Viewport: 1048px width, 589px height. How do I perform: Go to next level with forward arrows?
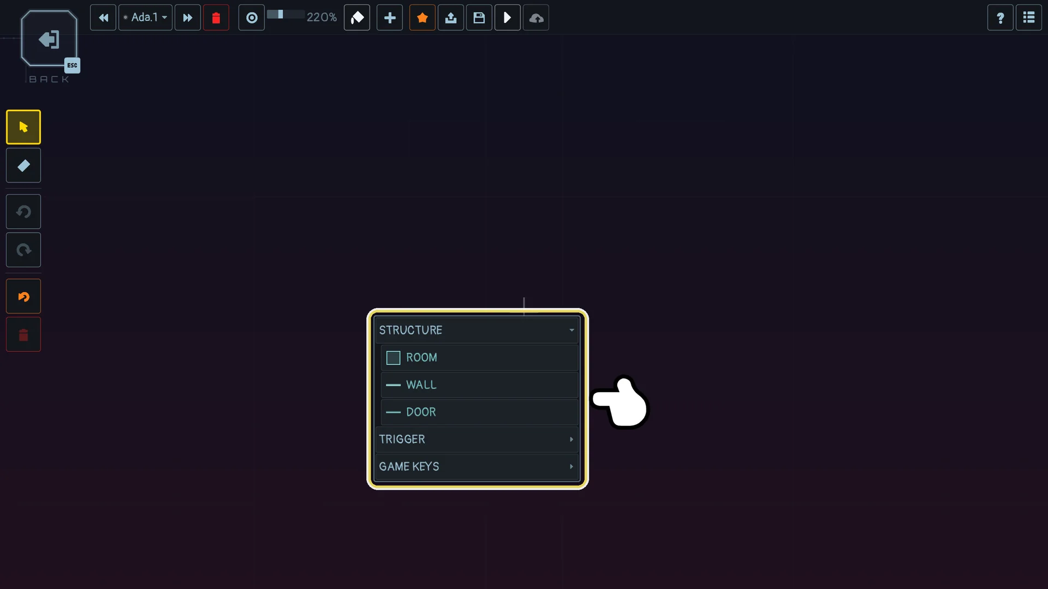tap(188, 17)
